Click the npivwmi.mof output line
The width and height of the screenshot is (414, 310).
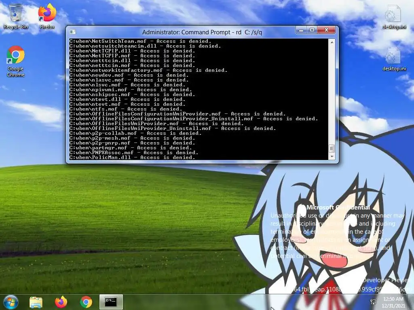coord(131,90)
